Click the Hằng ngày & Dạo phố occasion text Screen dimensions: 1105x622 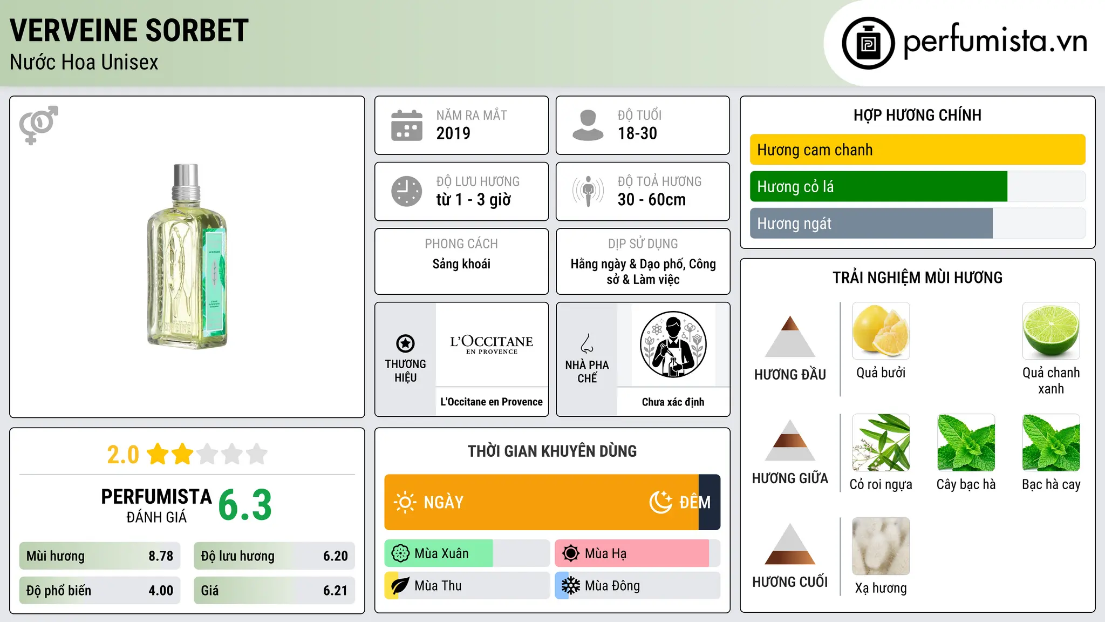643,272
